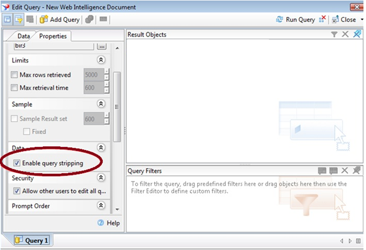Click the stepper on Max retrieval time
This screenshot has width=366, height=250.
coord(107,88)
